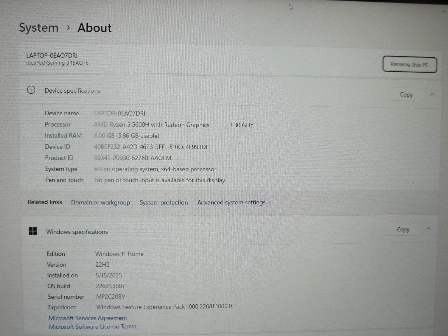The width and height of the screenshot is (448, 336).
Task: Click the Processor specification value
Action: click(x=152, y=125)
